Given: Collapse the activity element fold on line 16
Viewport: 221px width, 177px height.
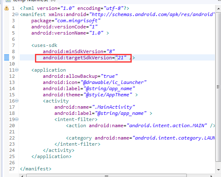Looking at the screenshot, I should [x=17, y=100].
